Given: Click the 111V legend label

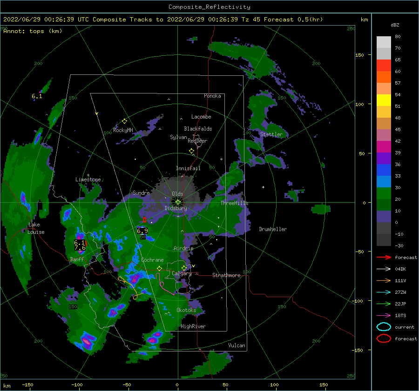Looking at the screenshot, I should tap(400, 280).
